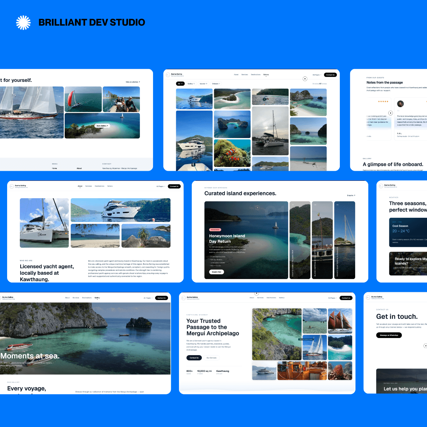This screenshot has height=427, width=427.
Task: Open red-sailed junk boat photo in hero collage
Action: point(340,321)
